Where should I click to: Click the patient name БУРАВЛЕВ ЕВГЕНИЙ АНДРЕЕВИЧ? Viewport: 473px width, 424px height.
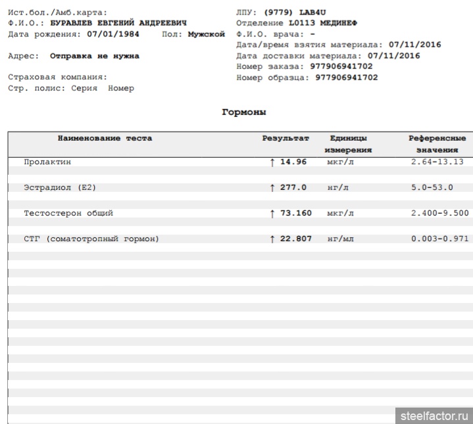tap(118, 23)
